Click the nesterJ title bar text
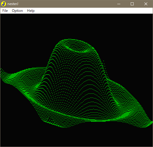Screen dimensions: 153x147 point(13,4)
